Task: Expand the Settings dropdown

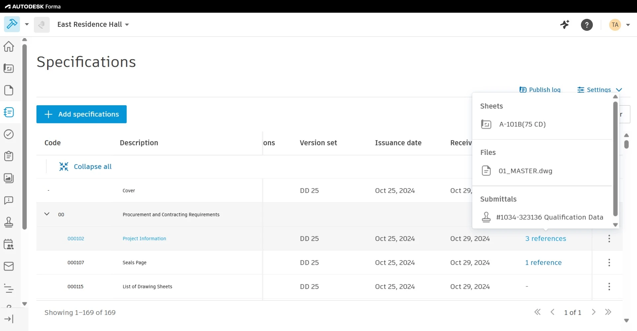Action: [600, 90]
